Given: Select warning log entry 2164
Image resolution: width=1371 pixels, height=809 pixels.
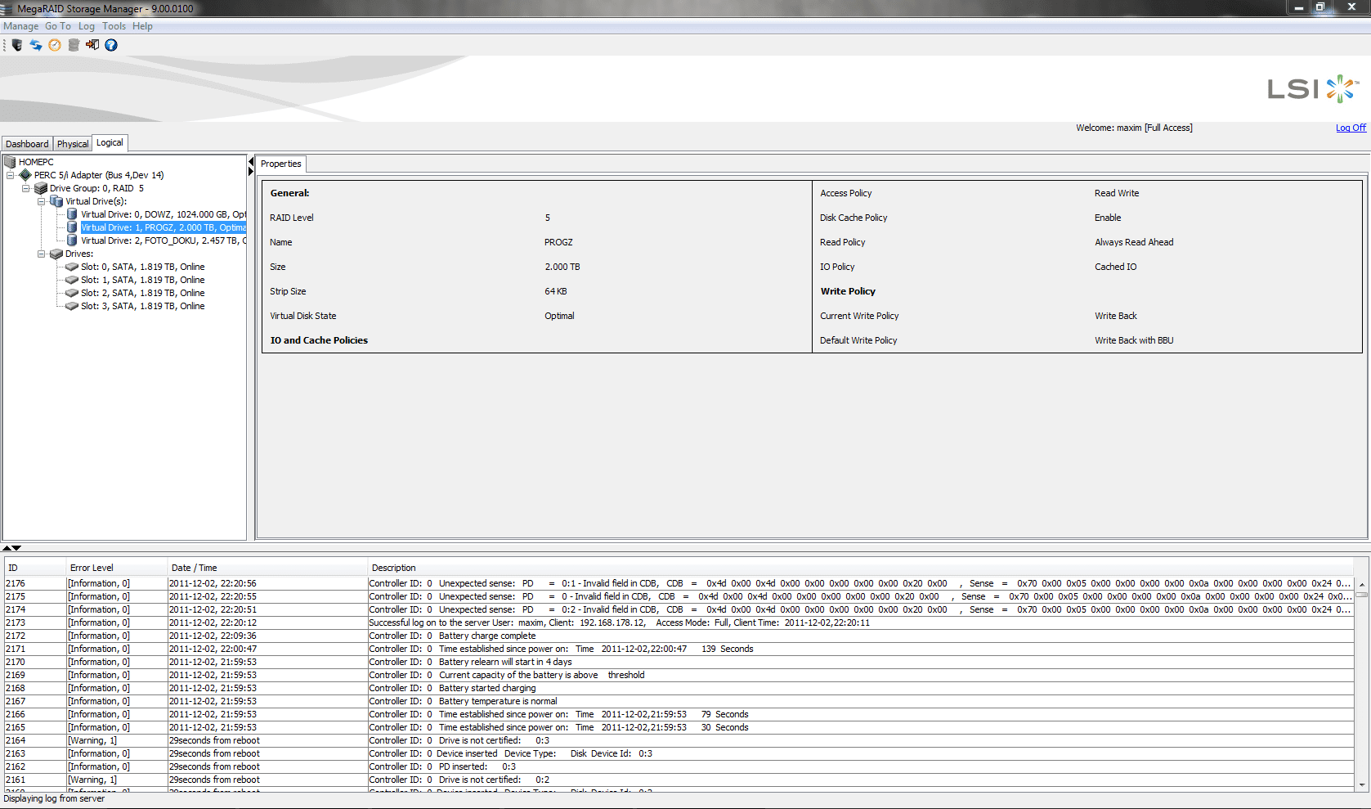Looking at the screenshot, I should point(679,740).
